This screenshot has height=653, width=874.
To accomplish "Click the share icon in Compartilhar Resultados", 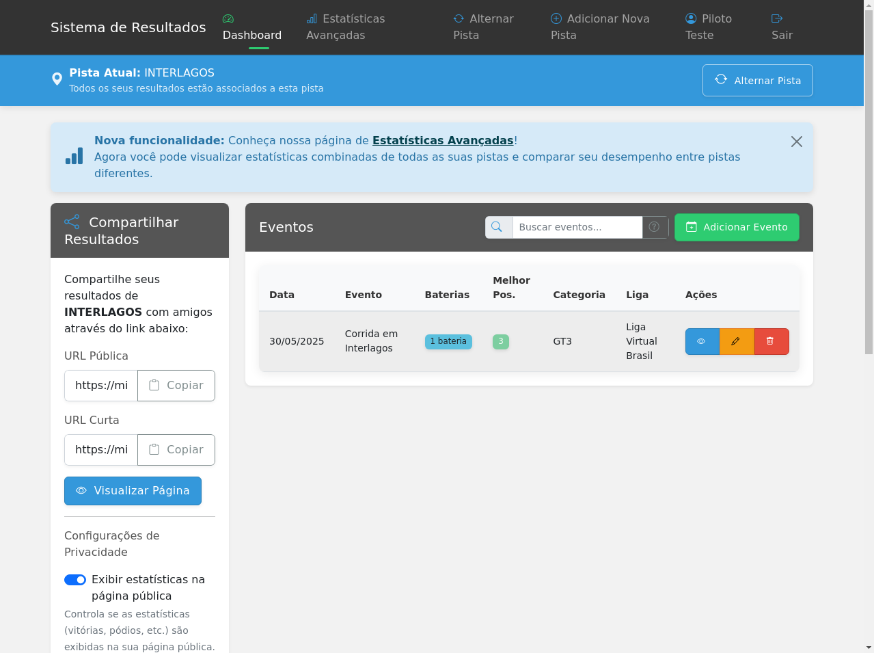I will (x=72, y=221).
